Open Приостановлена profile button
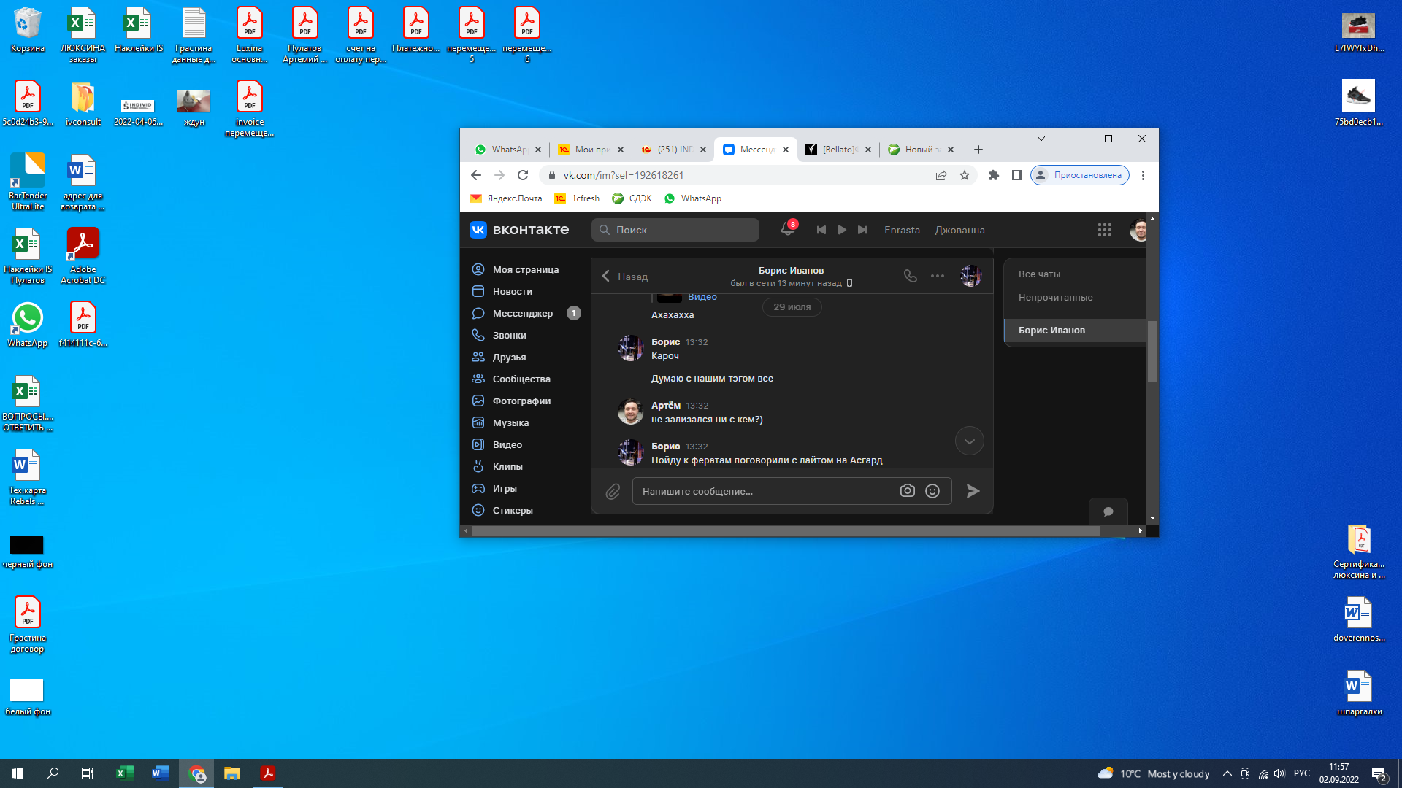The height and width of the screenshot is (788, 1402). pyautogui.click(x=1080, y=175)
